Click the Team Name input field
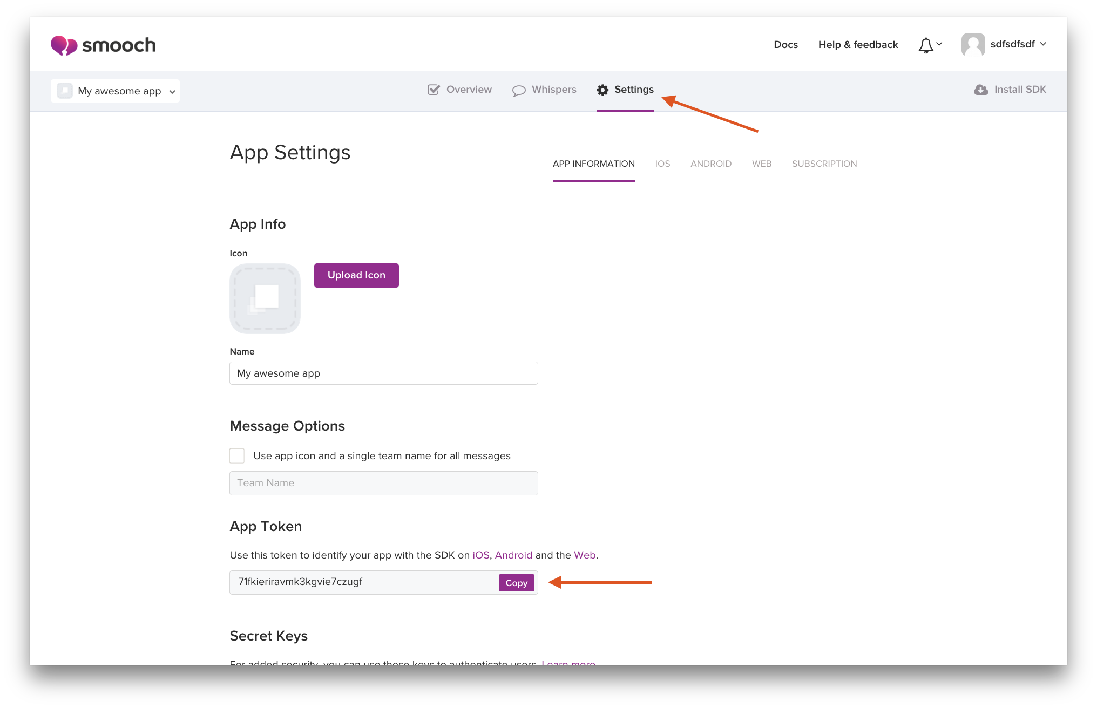 tap(383, 483)
